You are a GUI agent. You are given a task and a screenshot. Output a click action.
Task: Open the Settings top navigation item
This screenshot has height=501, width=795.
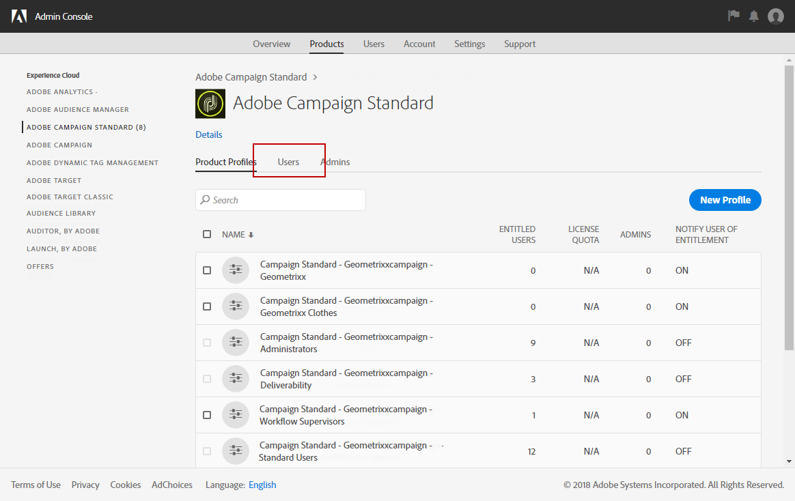[x=469, y=44]
